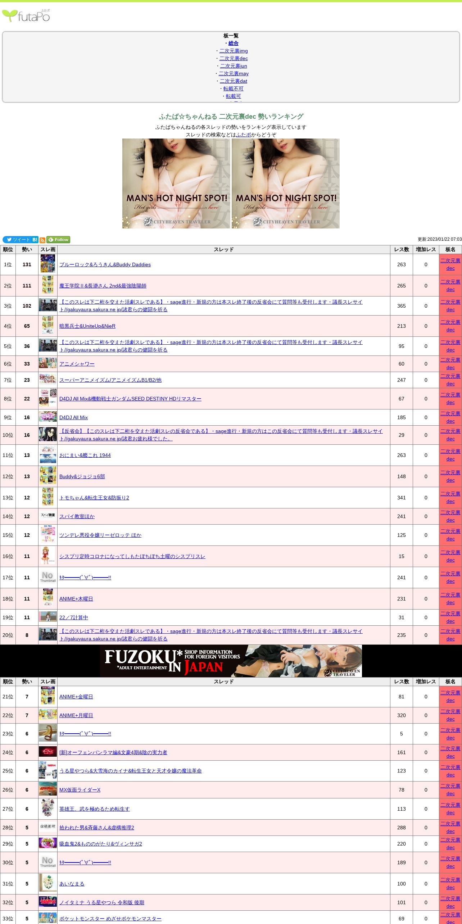Open the MX仮面ライダーX thread

(x=80, y=790)
